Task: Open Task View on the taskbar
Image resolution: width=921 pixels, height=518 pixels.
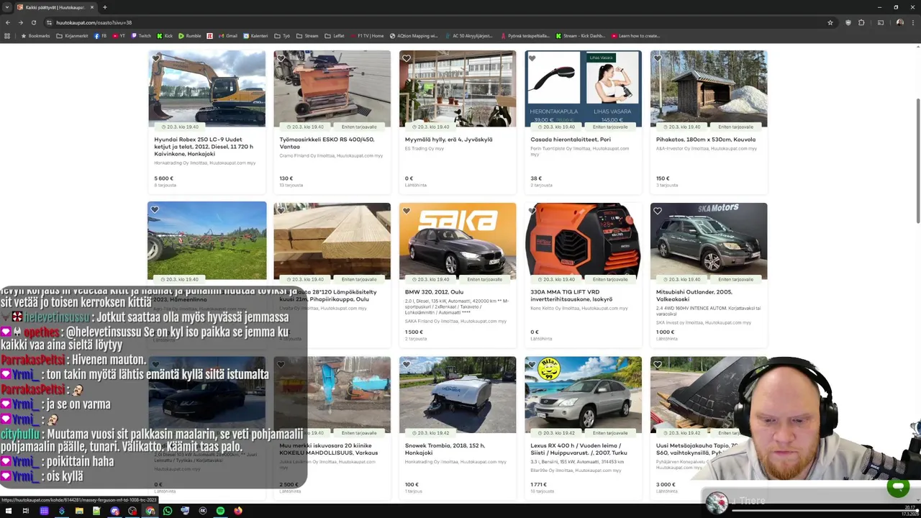Action: point(26,511)
